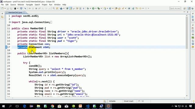Image resolution: width=195 pixels, height=109 pixels.
Task: Open the Windows Start menu
Action: [x=3, y=106]
